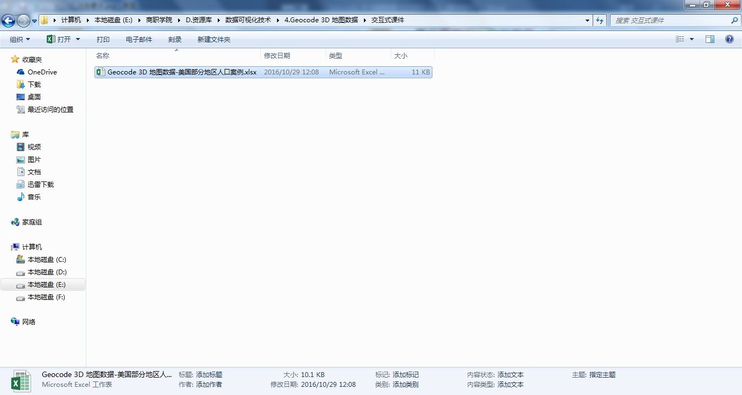
Task: Open the 组织 menu
Action: coord(20,39)
